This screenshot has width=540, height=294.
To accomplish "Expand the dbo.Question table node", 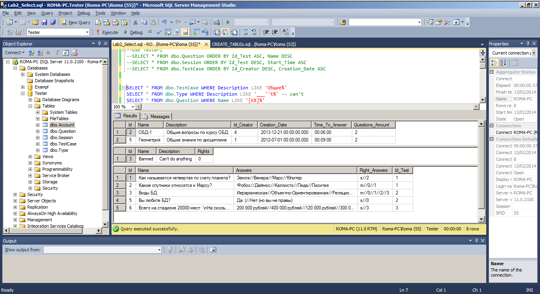I will 38,131.
